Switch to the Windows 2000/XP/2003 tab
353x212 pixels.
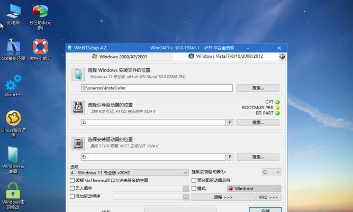click(120, 57)
